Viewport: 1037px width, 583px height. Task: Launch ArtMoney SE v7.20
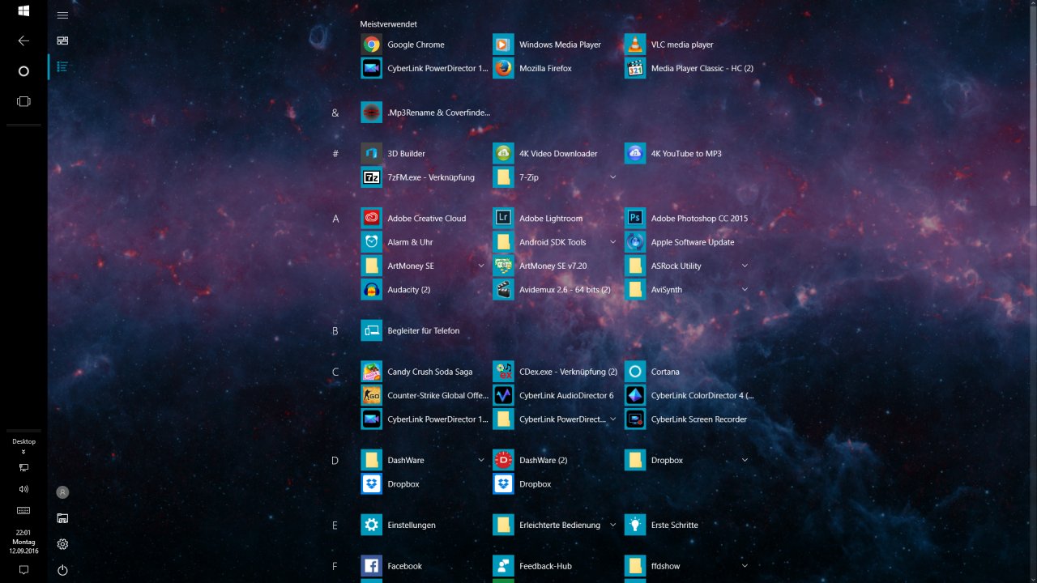(556, 266)
